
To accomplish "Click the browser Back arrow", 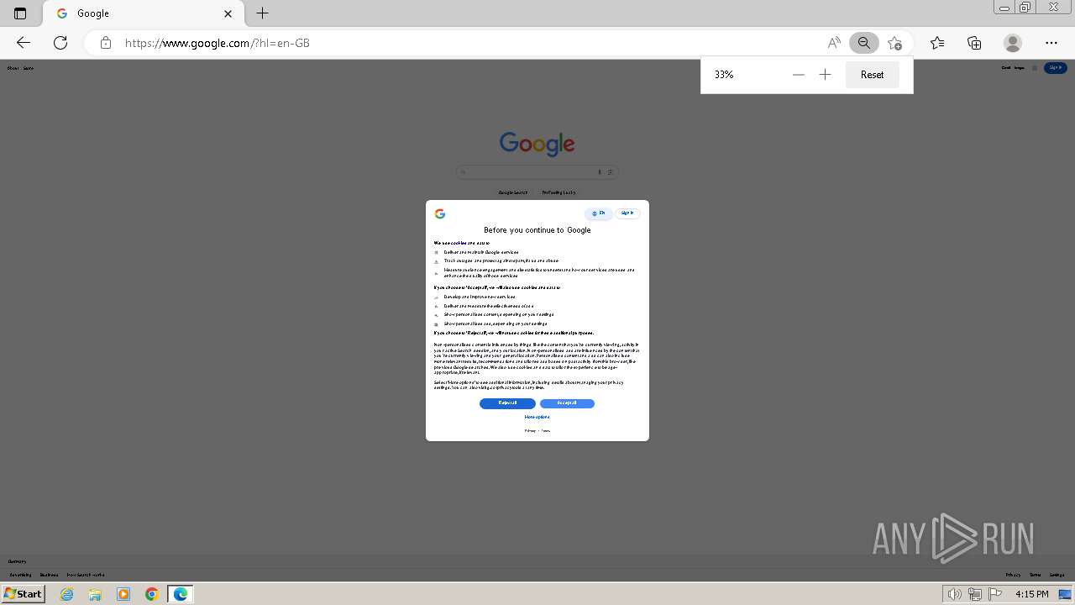I will (x=24, y=43).
